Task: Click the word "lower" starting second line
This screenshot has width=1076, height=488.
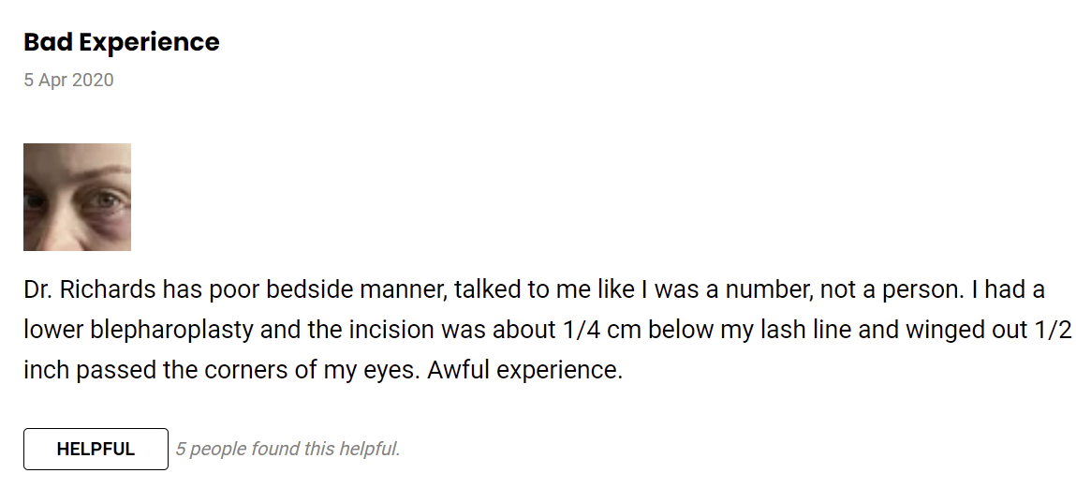Action: 52,330
